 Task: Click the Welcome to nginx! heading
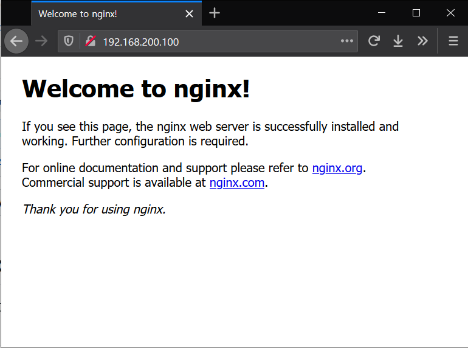tap(136, 89)
